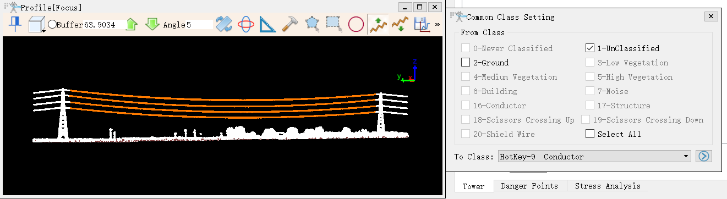Select the rectangle selection tool
The height and width of the screenshot is (199, 727).
334,24
